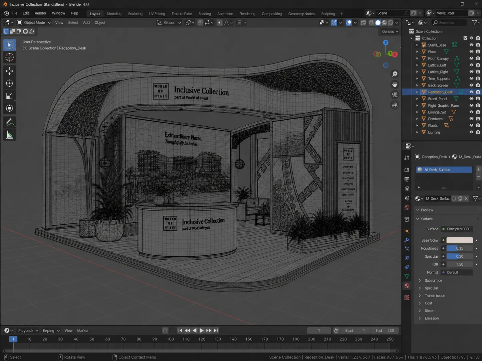Expand the Lounge_Set tree item

(417, 112)
